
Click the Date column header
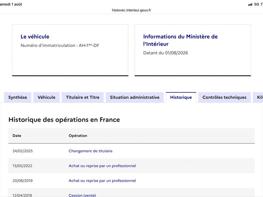17,136
